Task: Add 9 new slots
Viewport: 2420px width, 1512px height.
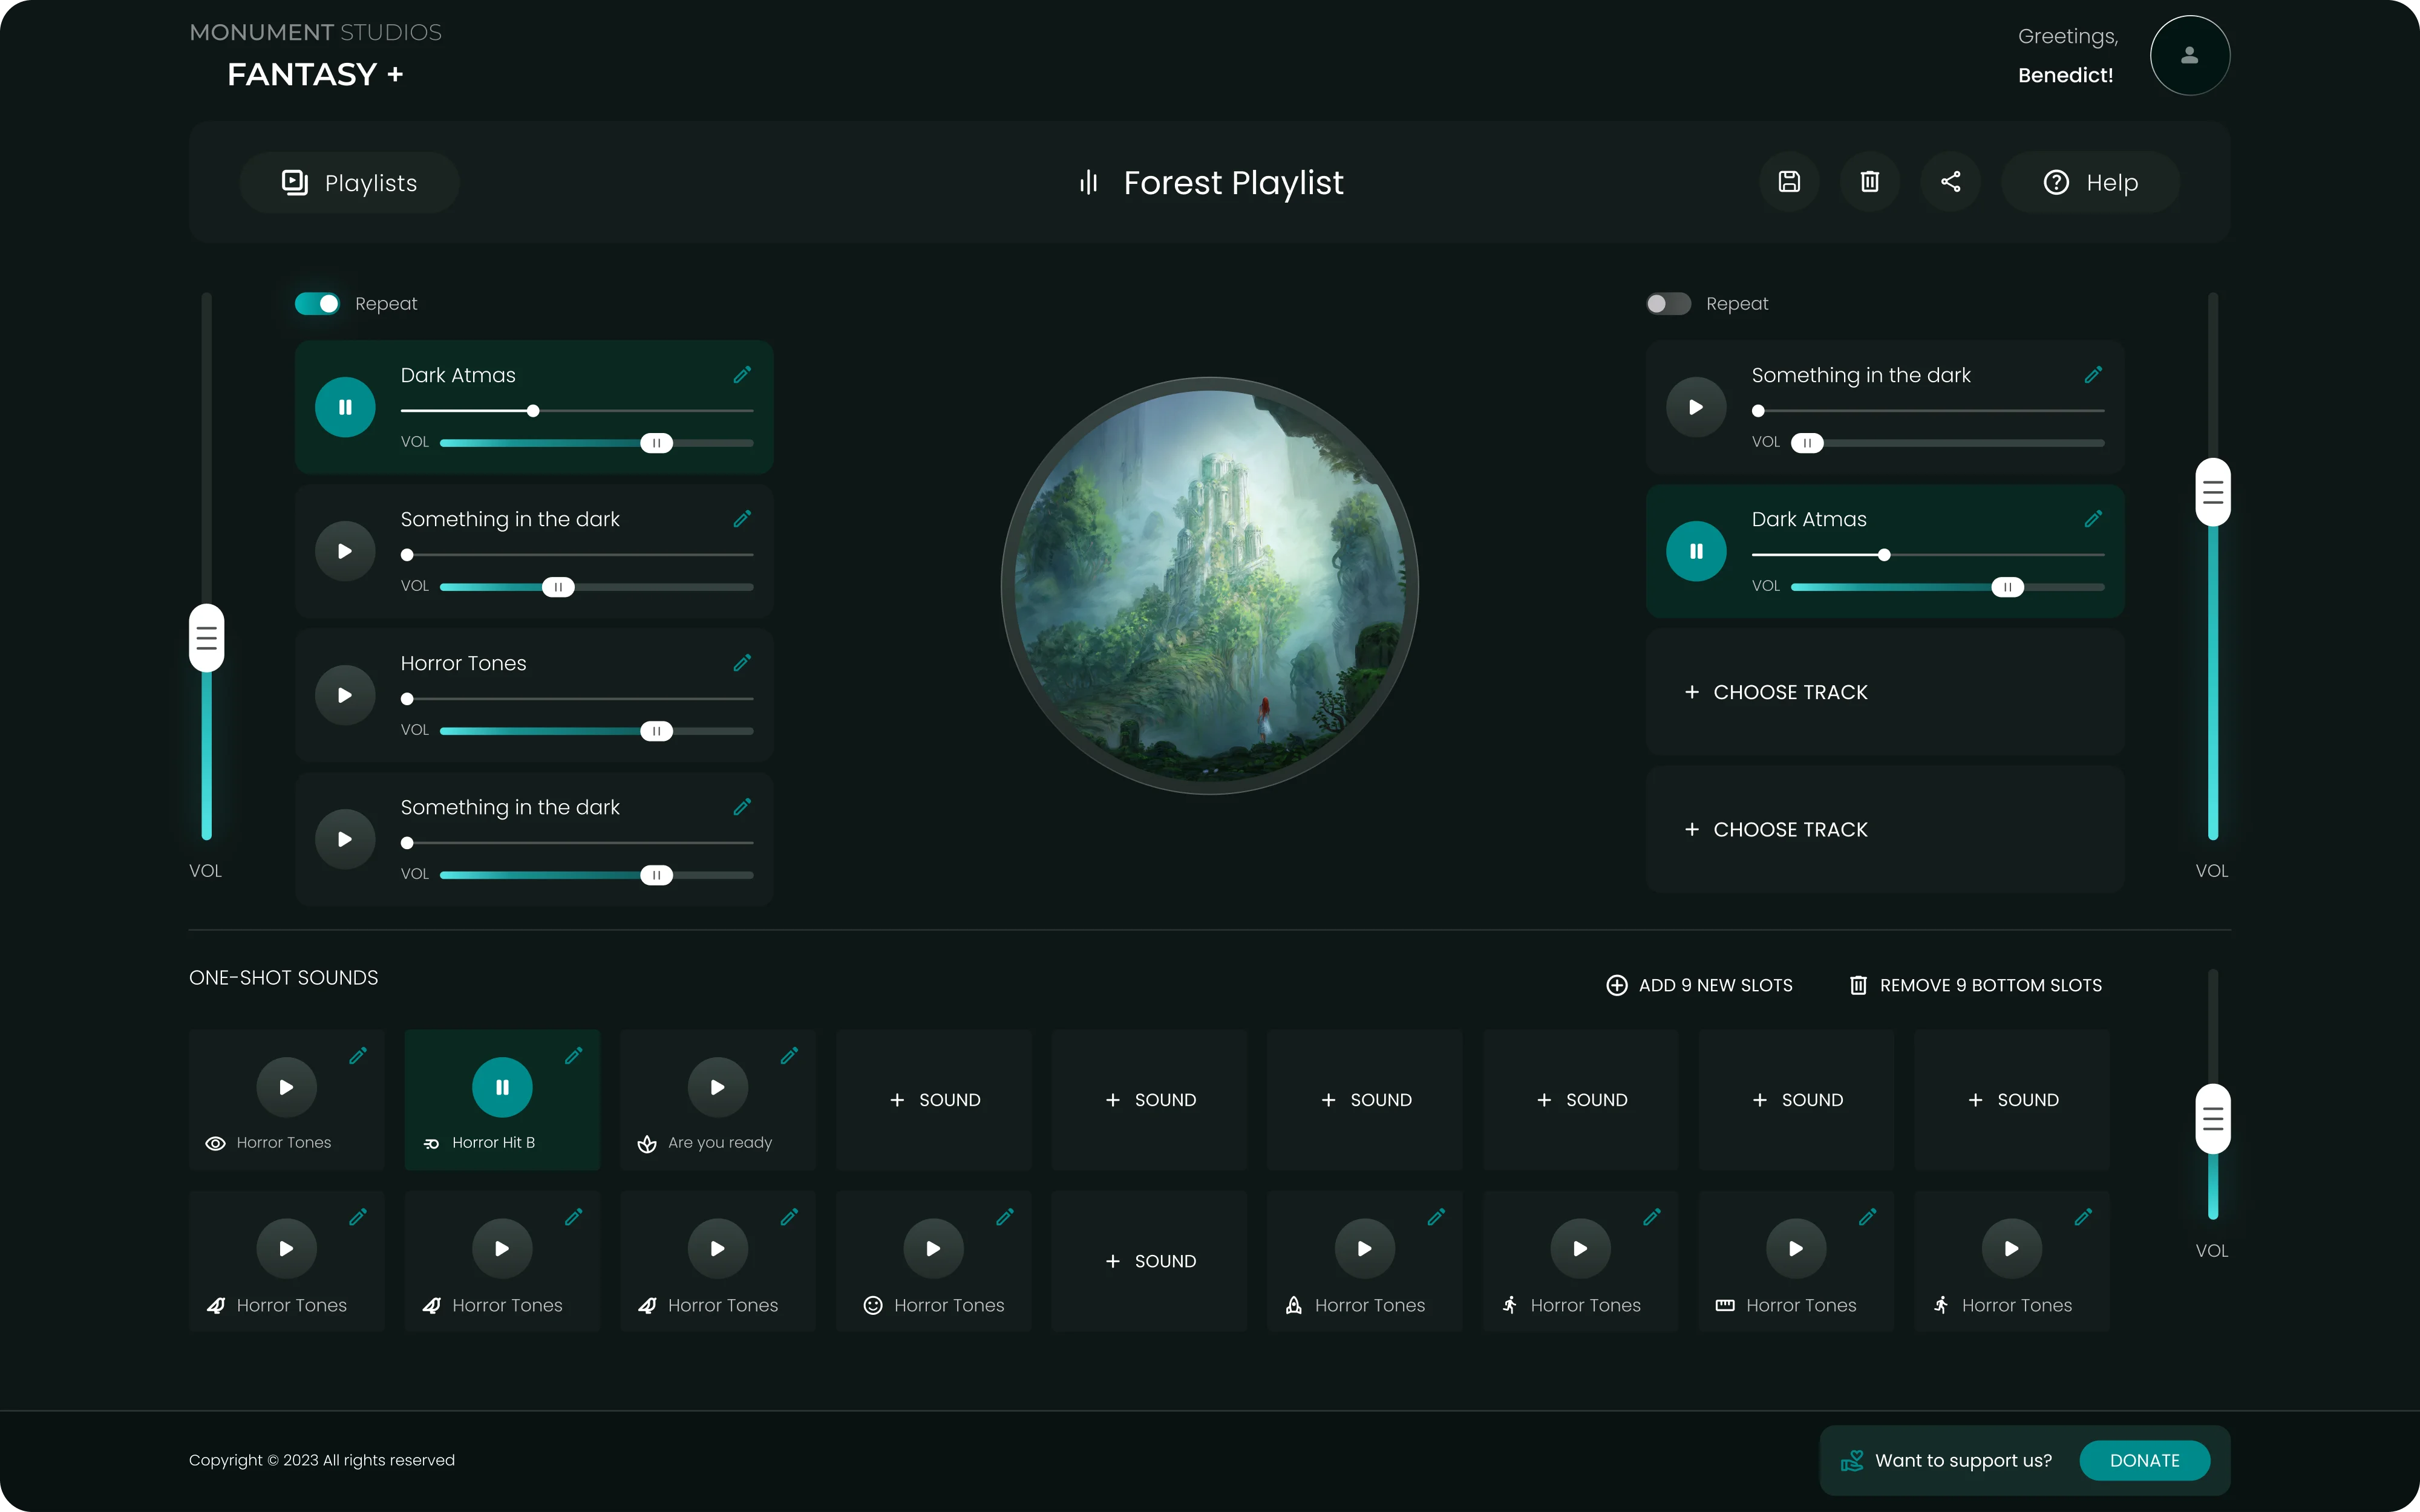Action: [1699, 985]
